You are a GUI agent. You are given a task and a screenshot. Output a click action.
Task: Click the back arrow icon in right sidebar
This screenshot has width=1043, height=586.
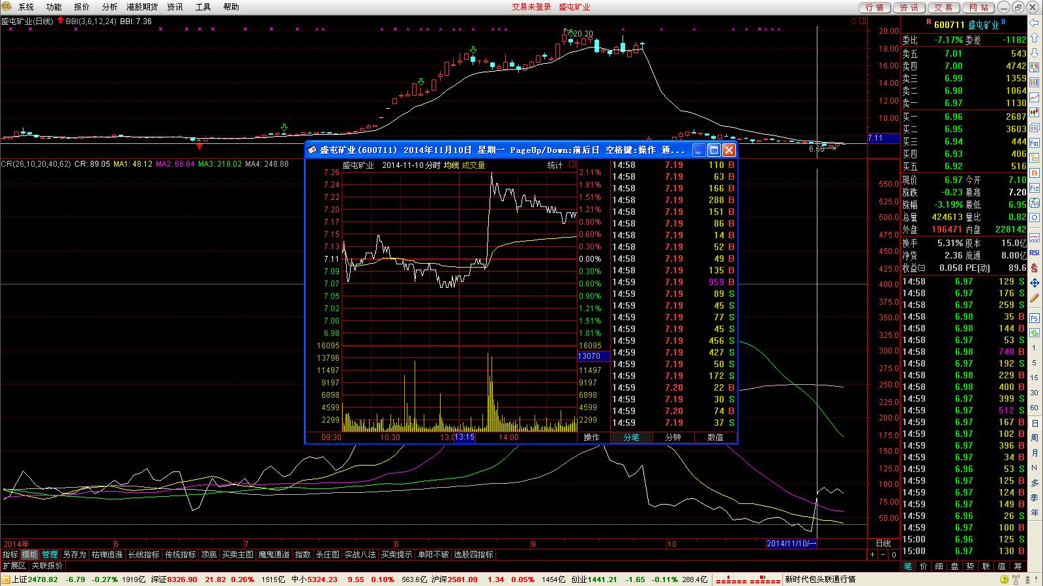tap(1035, 23)
